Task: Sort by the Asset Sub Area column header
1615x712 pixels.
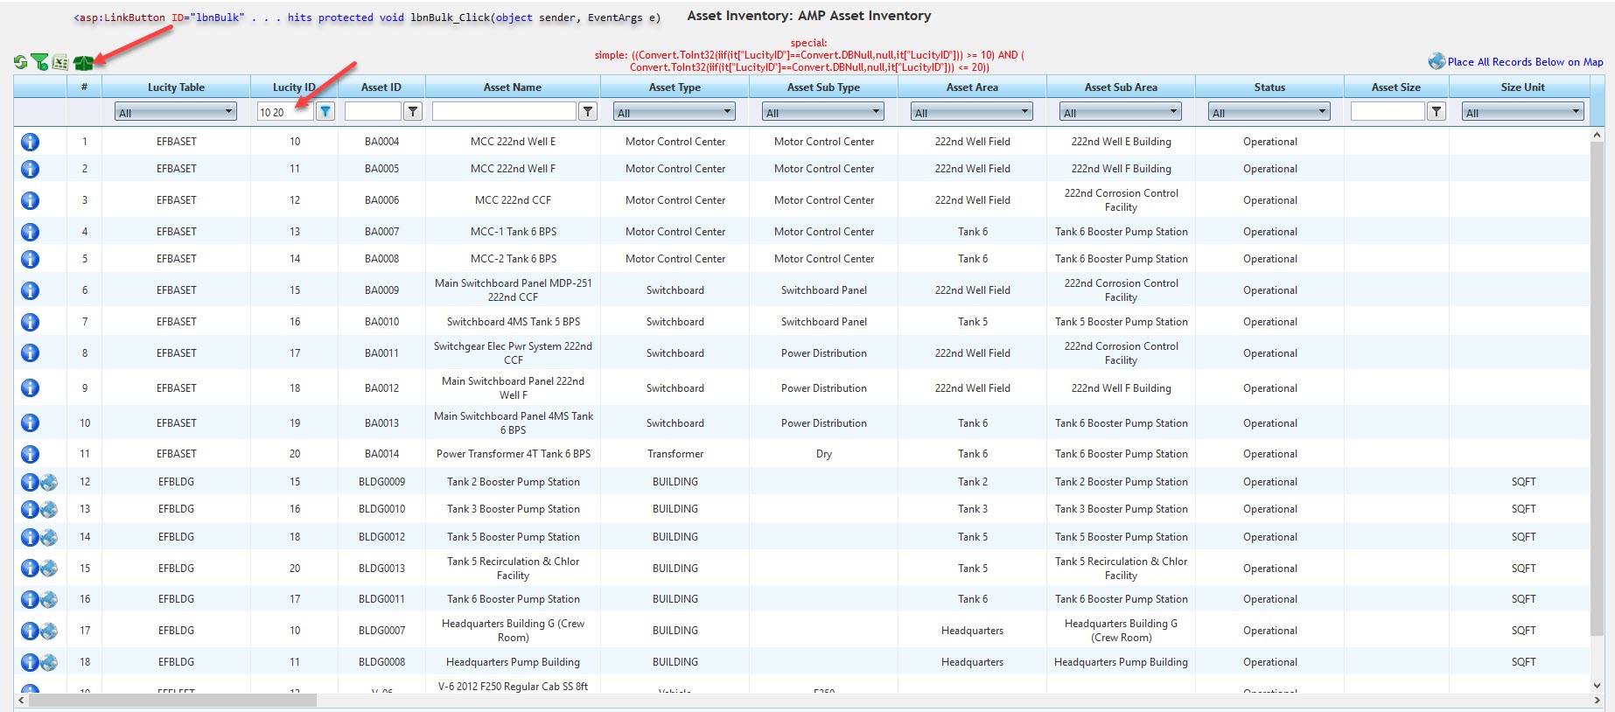Action: click(1121, 87)
